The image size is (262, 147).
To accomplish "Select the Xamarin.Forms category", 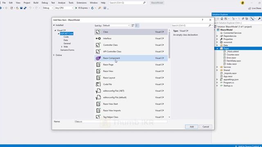I will 67,50.
